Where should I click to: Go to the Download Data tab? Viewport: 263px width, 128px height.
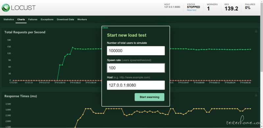pyautogui.click(x=65, y=20)
